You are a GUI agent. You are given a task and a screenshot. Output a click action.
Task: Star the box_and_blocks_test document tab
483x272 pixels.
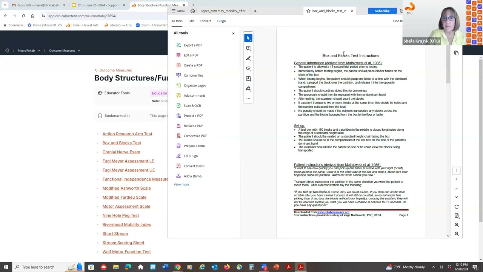coord(308,11)
